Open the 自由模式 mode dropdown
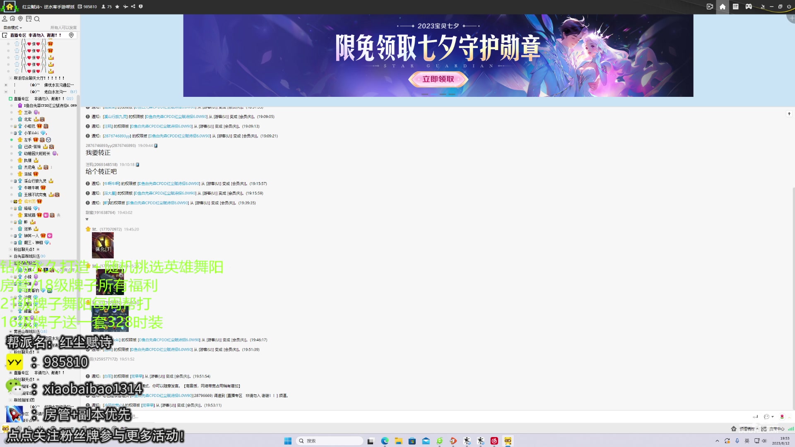Screen dimensions: 795x447 click(13, 28)
